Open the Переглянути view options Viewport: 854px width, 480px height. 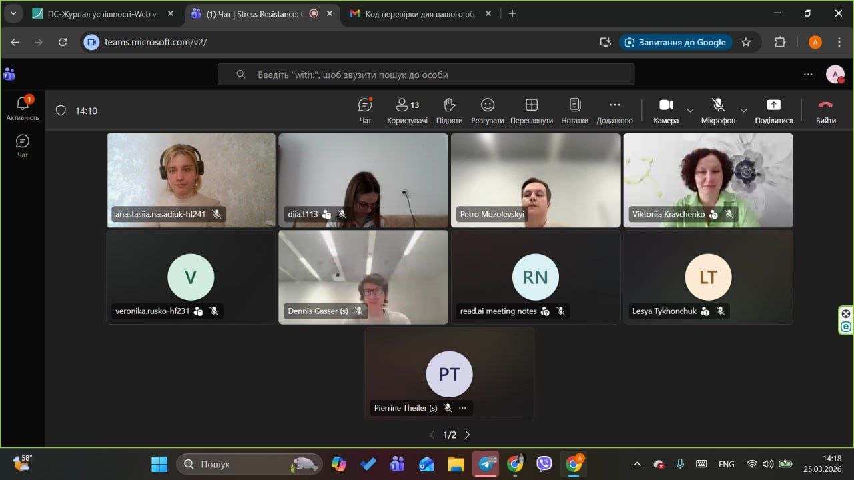point(532,111)
